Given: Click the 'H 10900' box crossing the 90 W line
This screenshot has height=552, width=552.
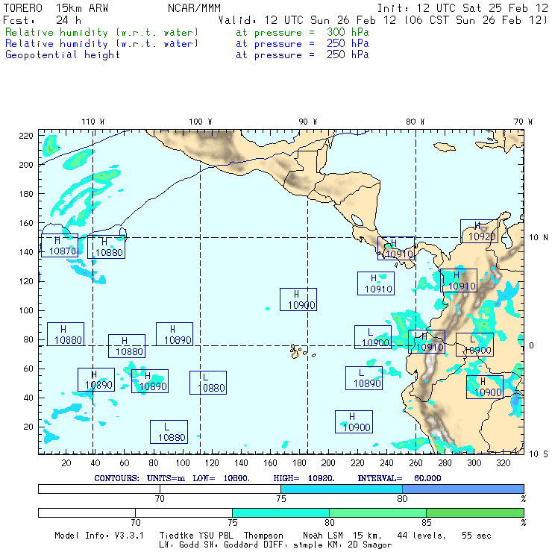Looking at the screenshot, I should [x=298, y=300].
